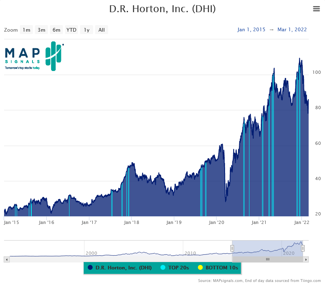Select the YTD zoom range
The width and height of the screenshot is (325, 284).
coord(71,30)
